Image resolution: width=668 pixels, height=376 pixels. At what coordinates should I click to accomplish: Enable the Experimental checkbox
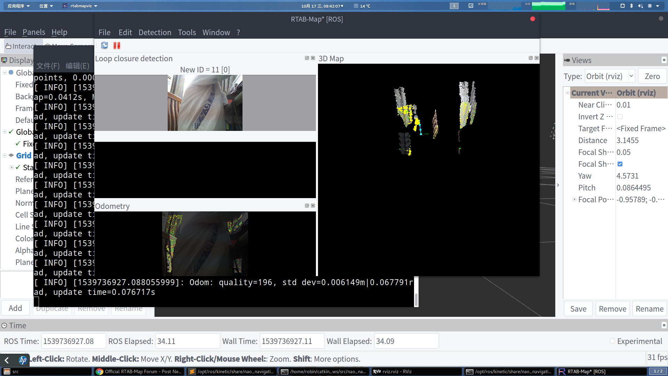pyautogui.click(x=612, y=341)
